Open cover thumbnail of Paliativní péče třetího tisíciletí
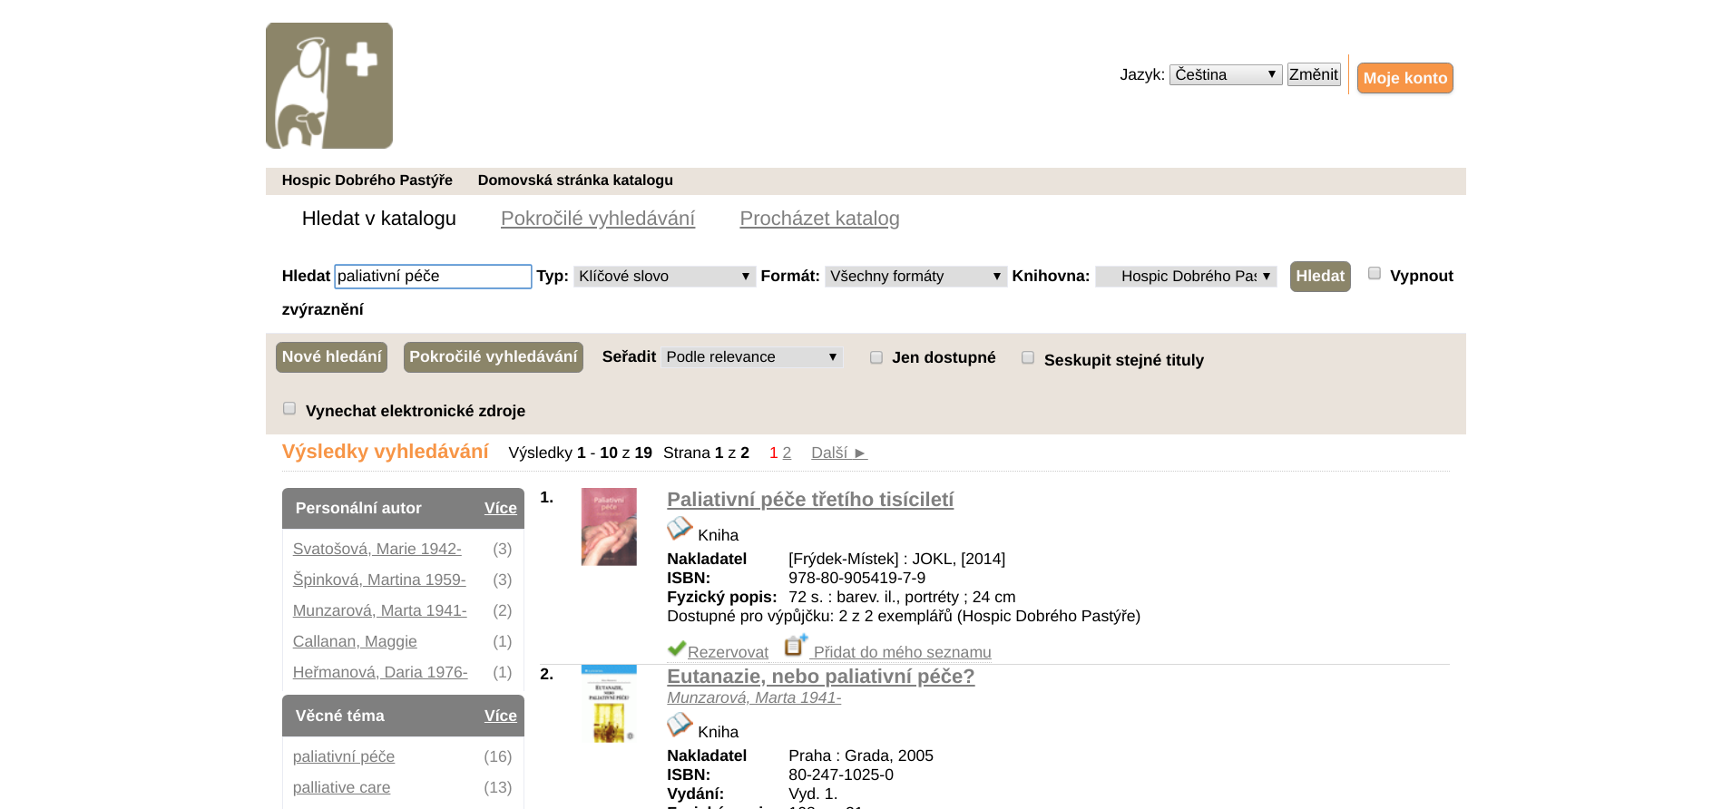The image size is (1732, 809). coord(609,527)
